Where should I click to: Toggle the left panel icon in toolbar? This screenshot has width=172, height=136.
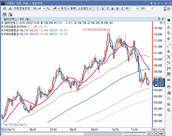(4, 9)
